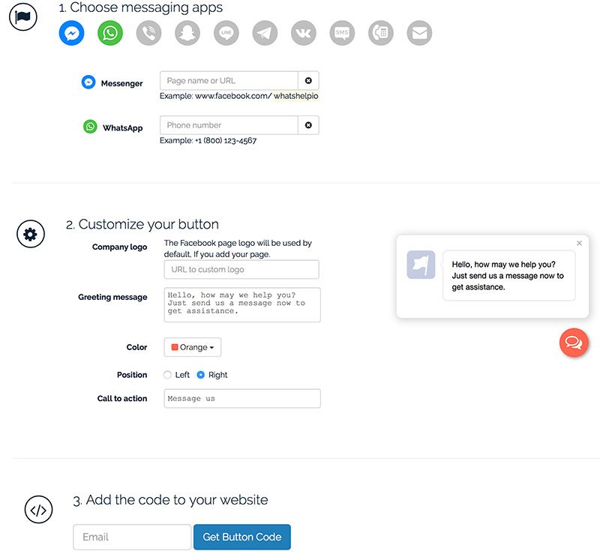
Task: Enable the SMS bubble icon
Action: (x=342, y=33)
